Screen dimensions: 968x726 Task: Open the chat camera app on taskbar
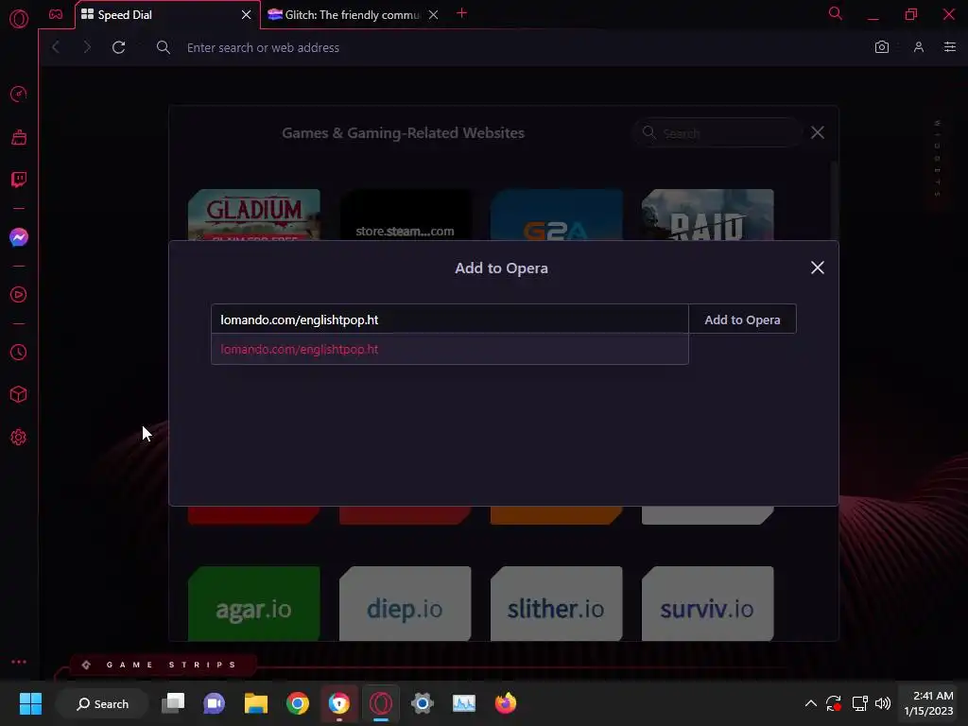[215, 703]
